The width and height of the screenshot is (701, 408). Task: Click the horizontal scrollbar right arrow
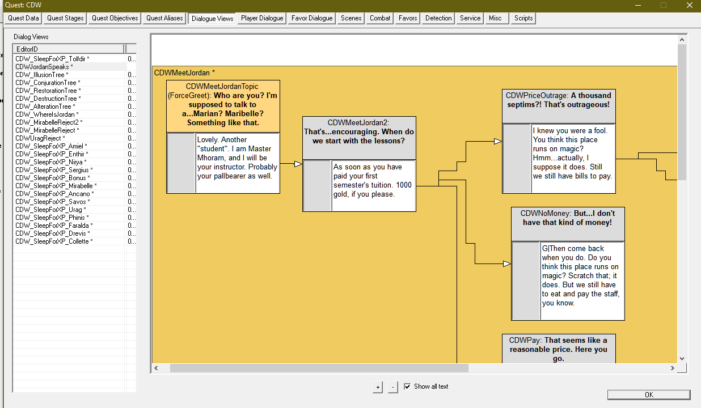click(673, 368)
